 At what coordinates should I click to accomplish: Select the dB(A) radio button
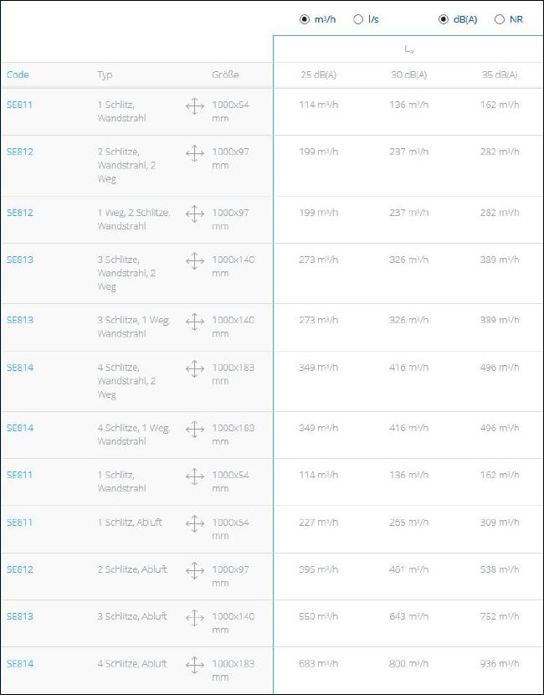(x=444, y=19)
